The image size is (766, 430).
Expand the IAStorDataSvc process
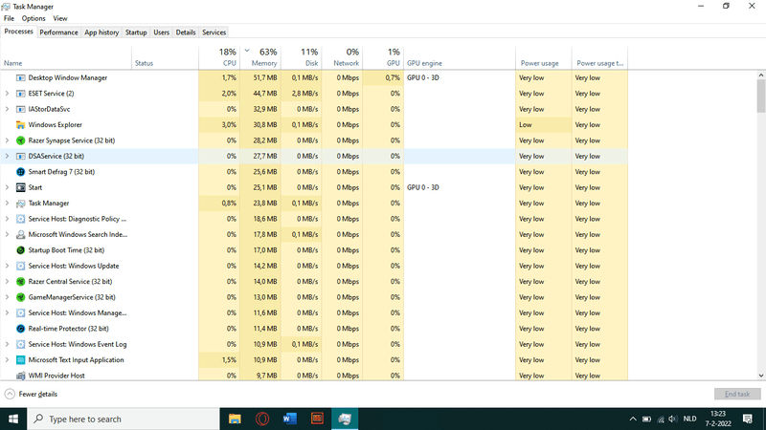pyautogui.click(x=7, y=109)
